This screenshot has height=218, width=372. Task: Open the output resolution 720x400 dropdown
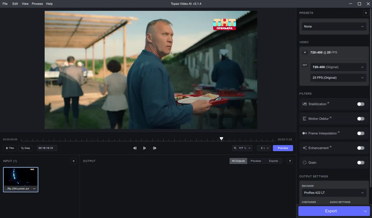[338, 67]
